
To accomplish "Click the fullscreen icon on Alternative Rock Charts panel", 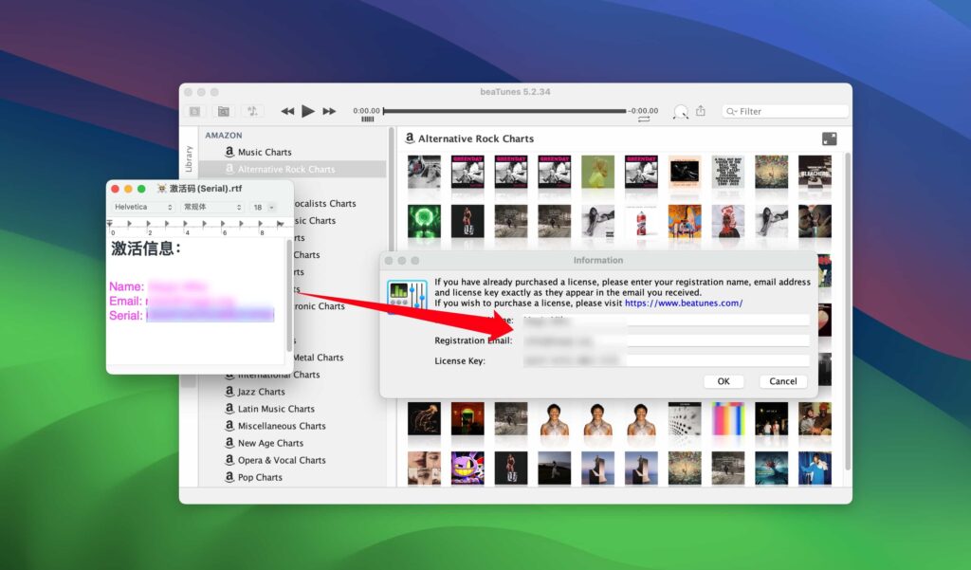I will coord(829,138).
